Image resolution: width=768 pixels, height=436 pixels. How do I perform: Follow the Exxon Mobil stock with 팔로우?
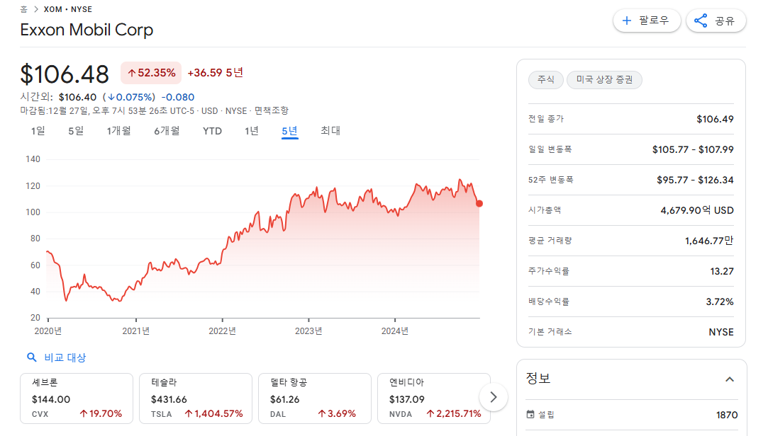coord(647,21)
